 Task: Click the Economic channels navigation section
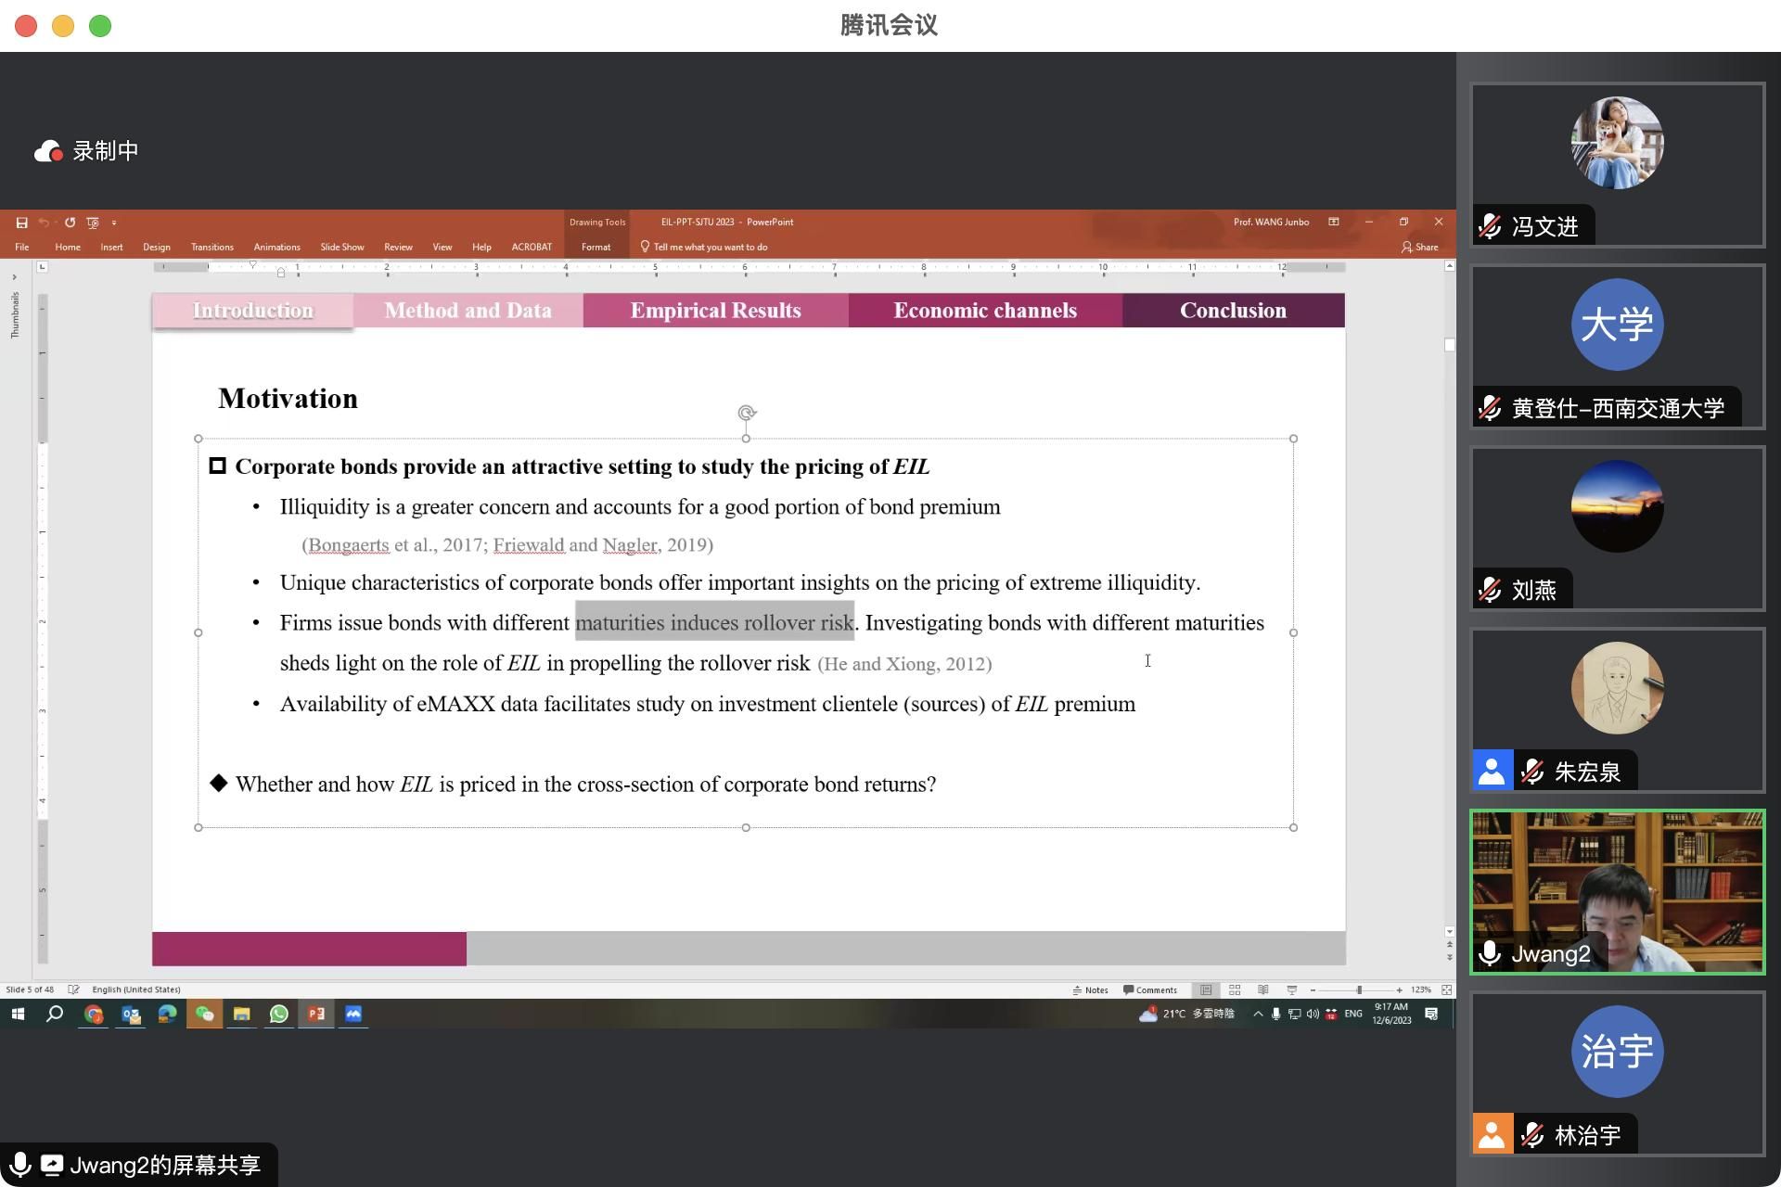click(985, 311)
